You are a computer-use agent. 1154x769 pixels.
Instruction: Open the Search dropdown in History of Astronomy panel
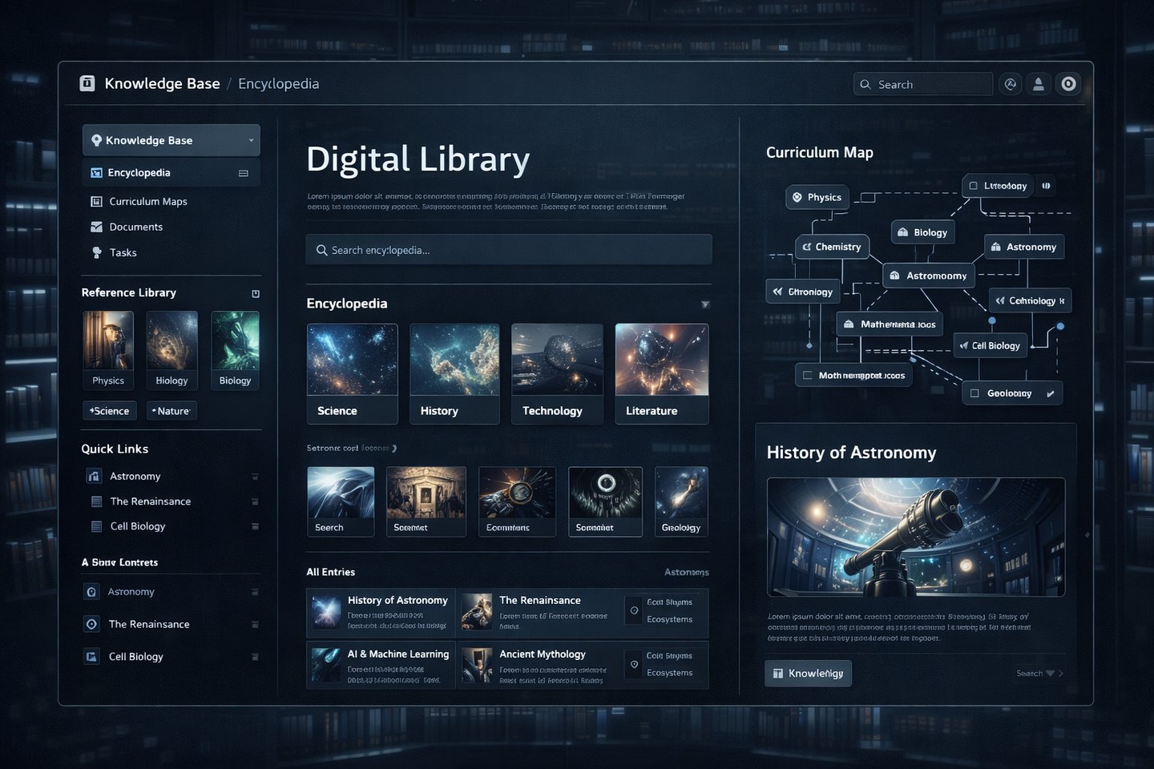tap(1040, 674)
